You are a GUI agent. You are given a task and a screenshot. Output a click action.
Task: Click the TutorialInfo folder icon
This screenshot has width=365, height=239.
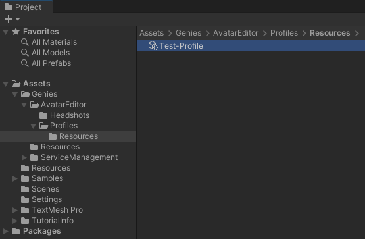pyautogui.click(x=25, y=221)
